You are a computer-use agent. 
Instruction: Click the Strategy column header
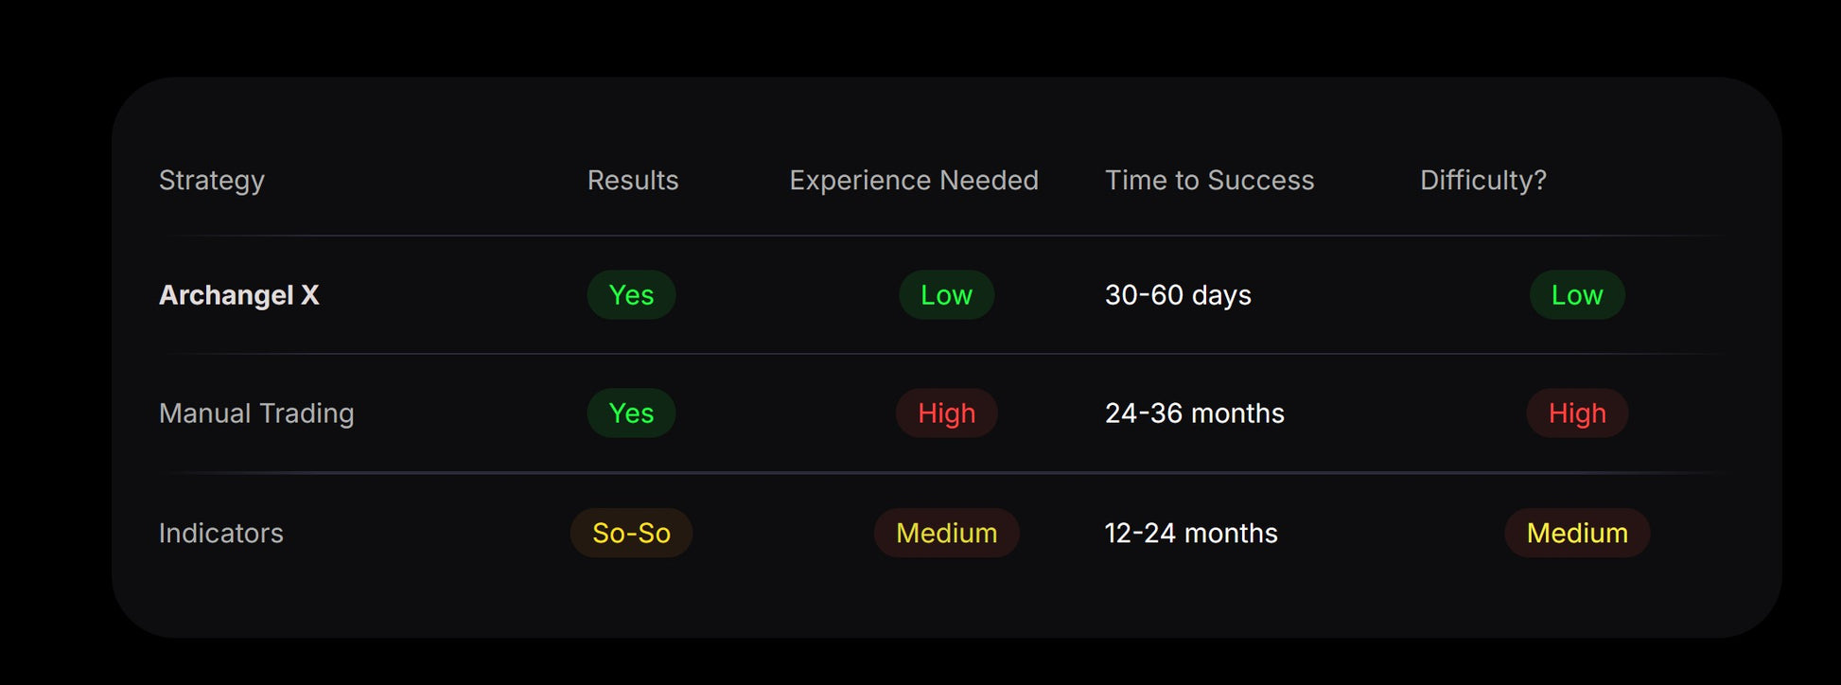click(x=211, y=180)
